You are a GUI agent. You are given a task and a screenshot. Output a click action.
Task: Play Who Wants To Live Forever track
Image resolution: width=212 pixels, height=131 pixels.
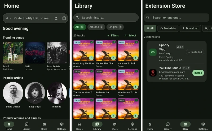pyautogui.click(x=136, y=87)
